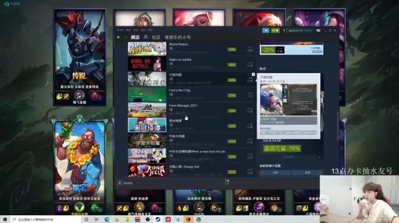Open the When a man lose his job thumbnail

147,156
